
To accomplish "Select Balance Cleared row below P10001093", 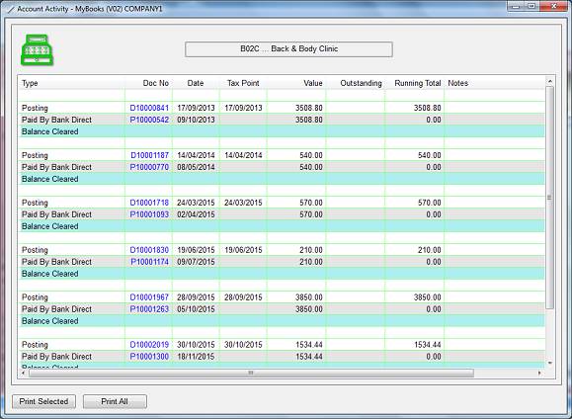I will coord(282,226).
